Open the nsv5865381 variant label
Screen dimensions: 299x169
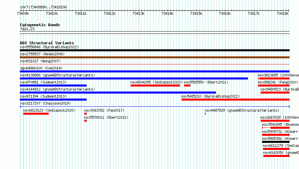280,138
